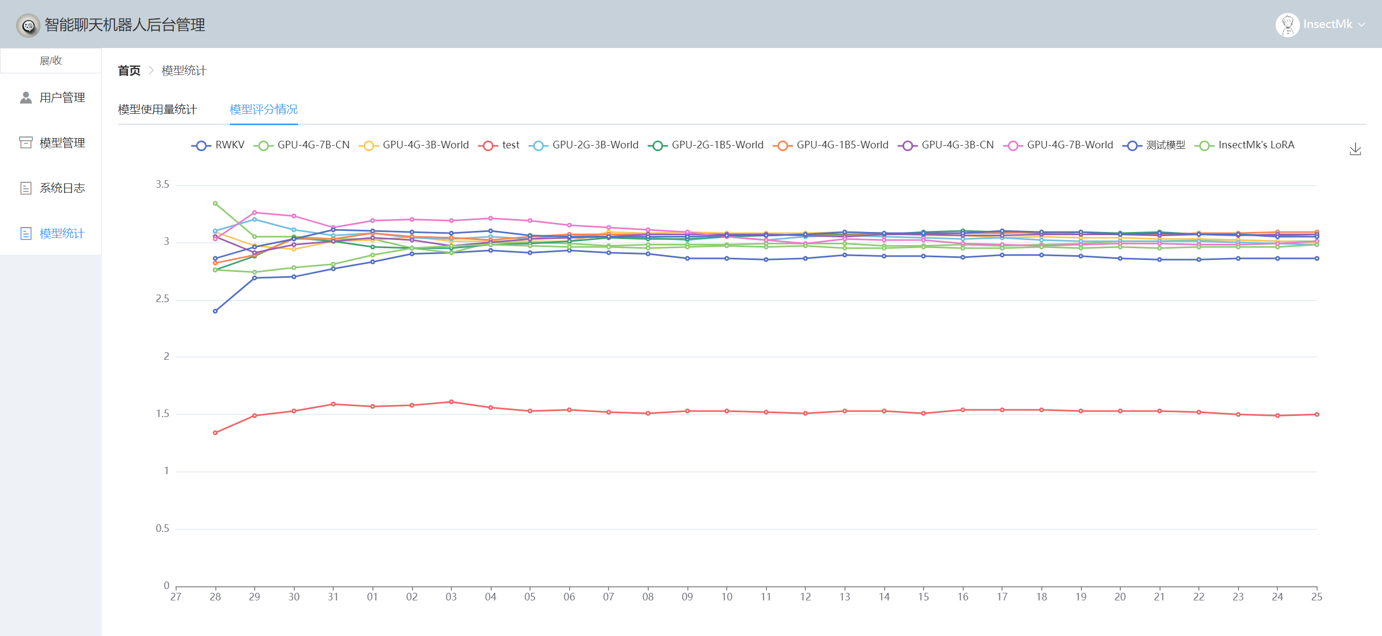Click the document icon beside 模型统计

(25, 234)
